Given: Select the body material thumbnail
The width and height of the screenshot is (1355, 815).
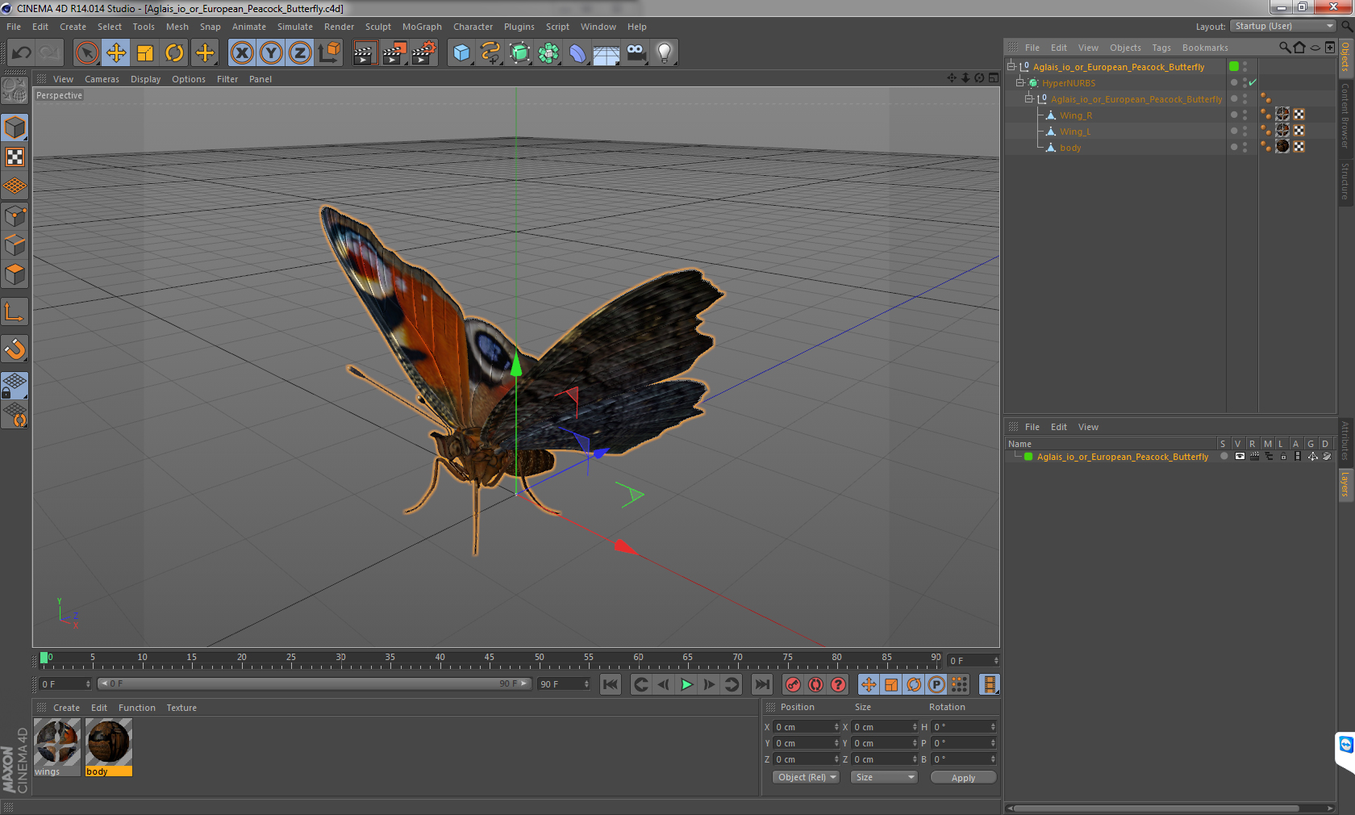Looking at the screenshot, I should click(108, 747).
